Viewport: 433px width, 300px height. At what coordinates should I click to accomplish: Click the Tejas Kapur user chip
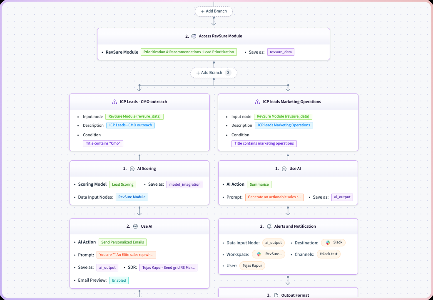252,266
